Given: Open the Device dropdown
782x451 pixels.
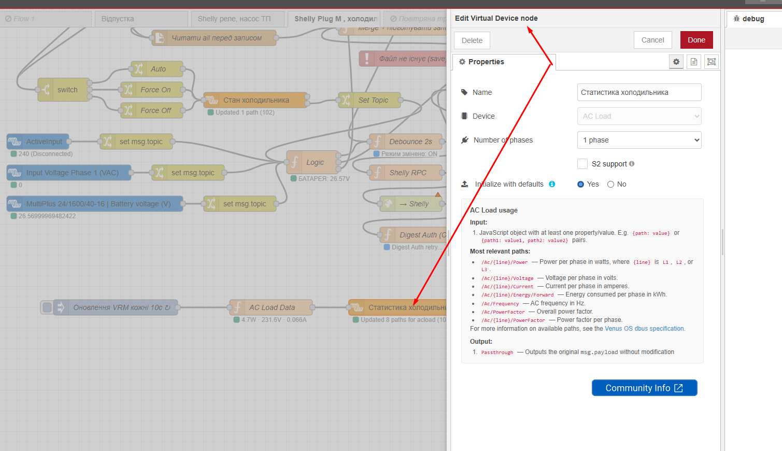Looking at the screenshot, I should [x=639, y=116].
